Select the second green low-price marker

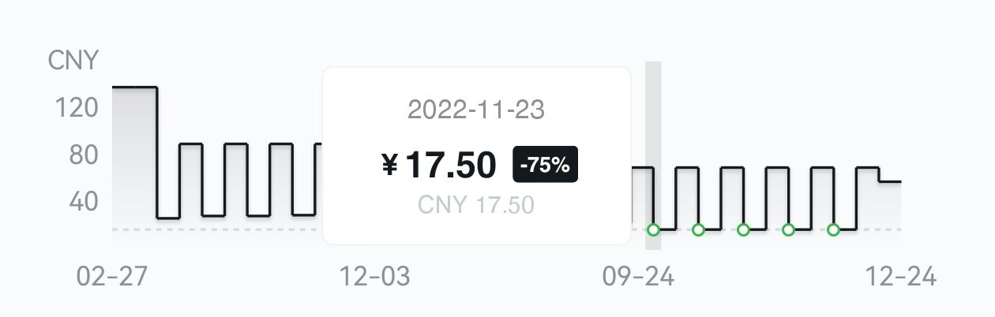pyautogui.click(x=698, y=229)
